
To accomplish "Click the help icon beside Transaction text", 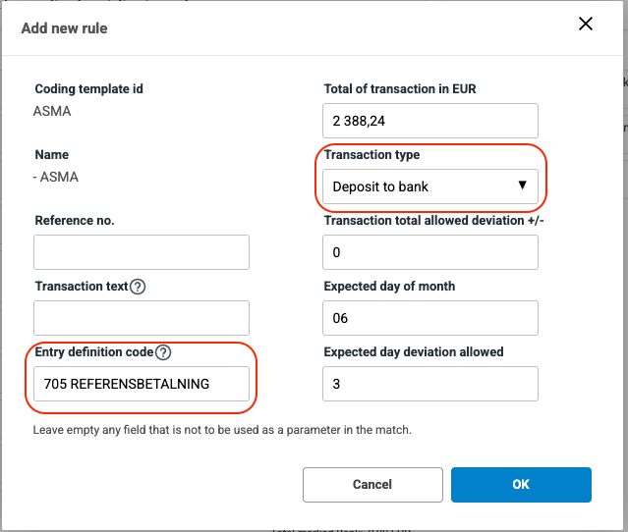I will [x=139, y=287].
